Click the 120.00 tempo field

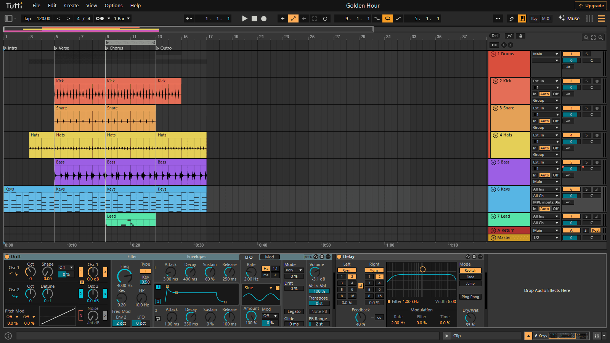coord(43,18)
